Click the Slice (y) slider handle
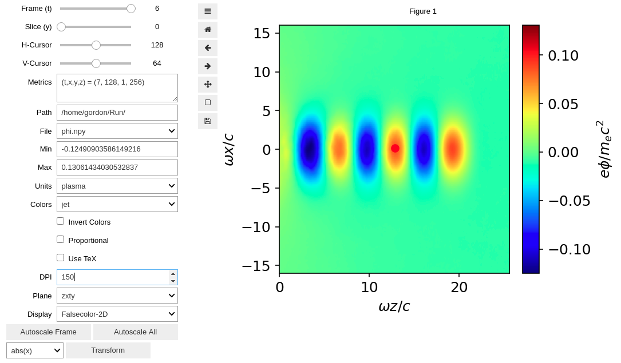The width and height of the screenshot is (621, 363). 61,27
